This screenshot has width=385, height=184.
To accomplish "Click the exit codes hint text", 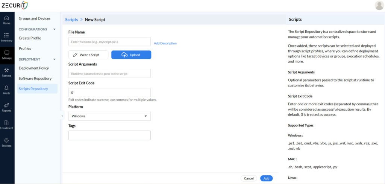I will [112, 100].
